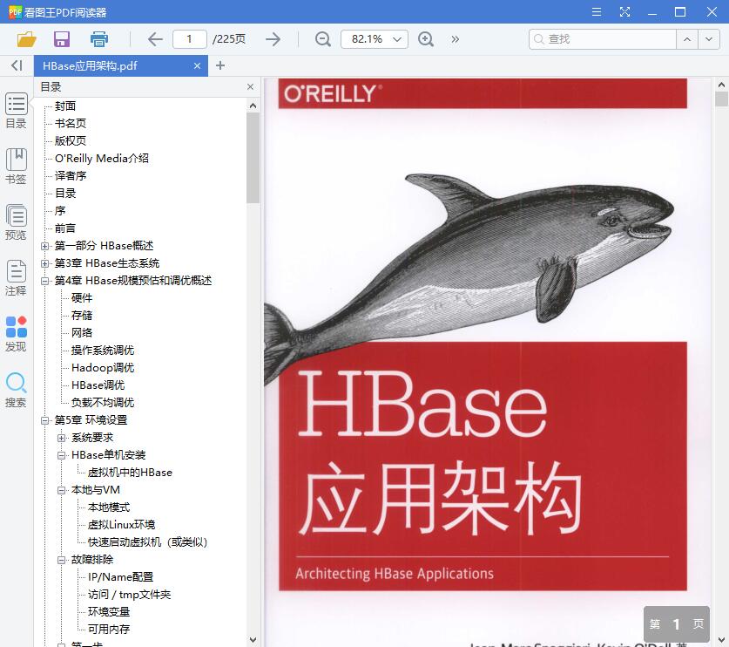Open O'Reilly Media介绍 outline entry

[x=102, y=158]
